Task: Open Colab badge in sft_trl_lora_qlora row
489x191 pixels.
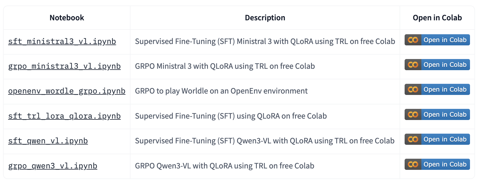Action: pyautogui.click(x=437, y=114)
